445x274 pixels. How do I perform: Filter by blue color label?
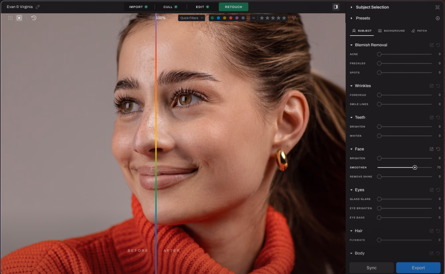[x=219, y=18]
